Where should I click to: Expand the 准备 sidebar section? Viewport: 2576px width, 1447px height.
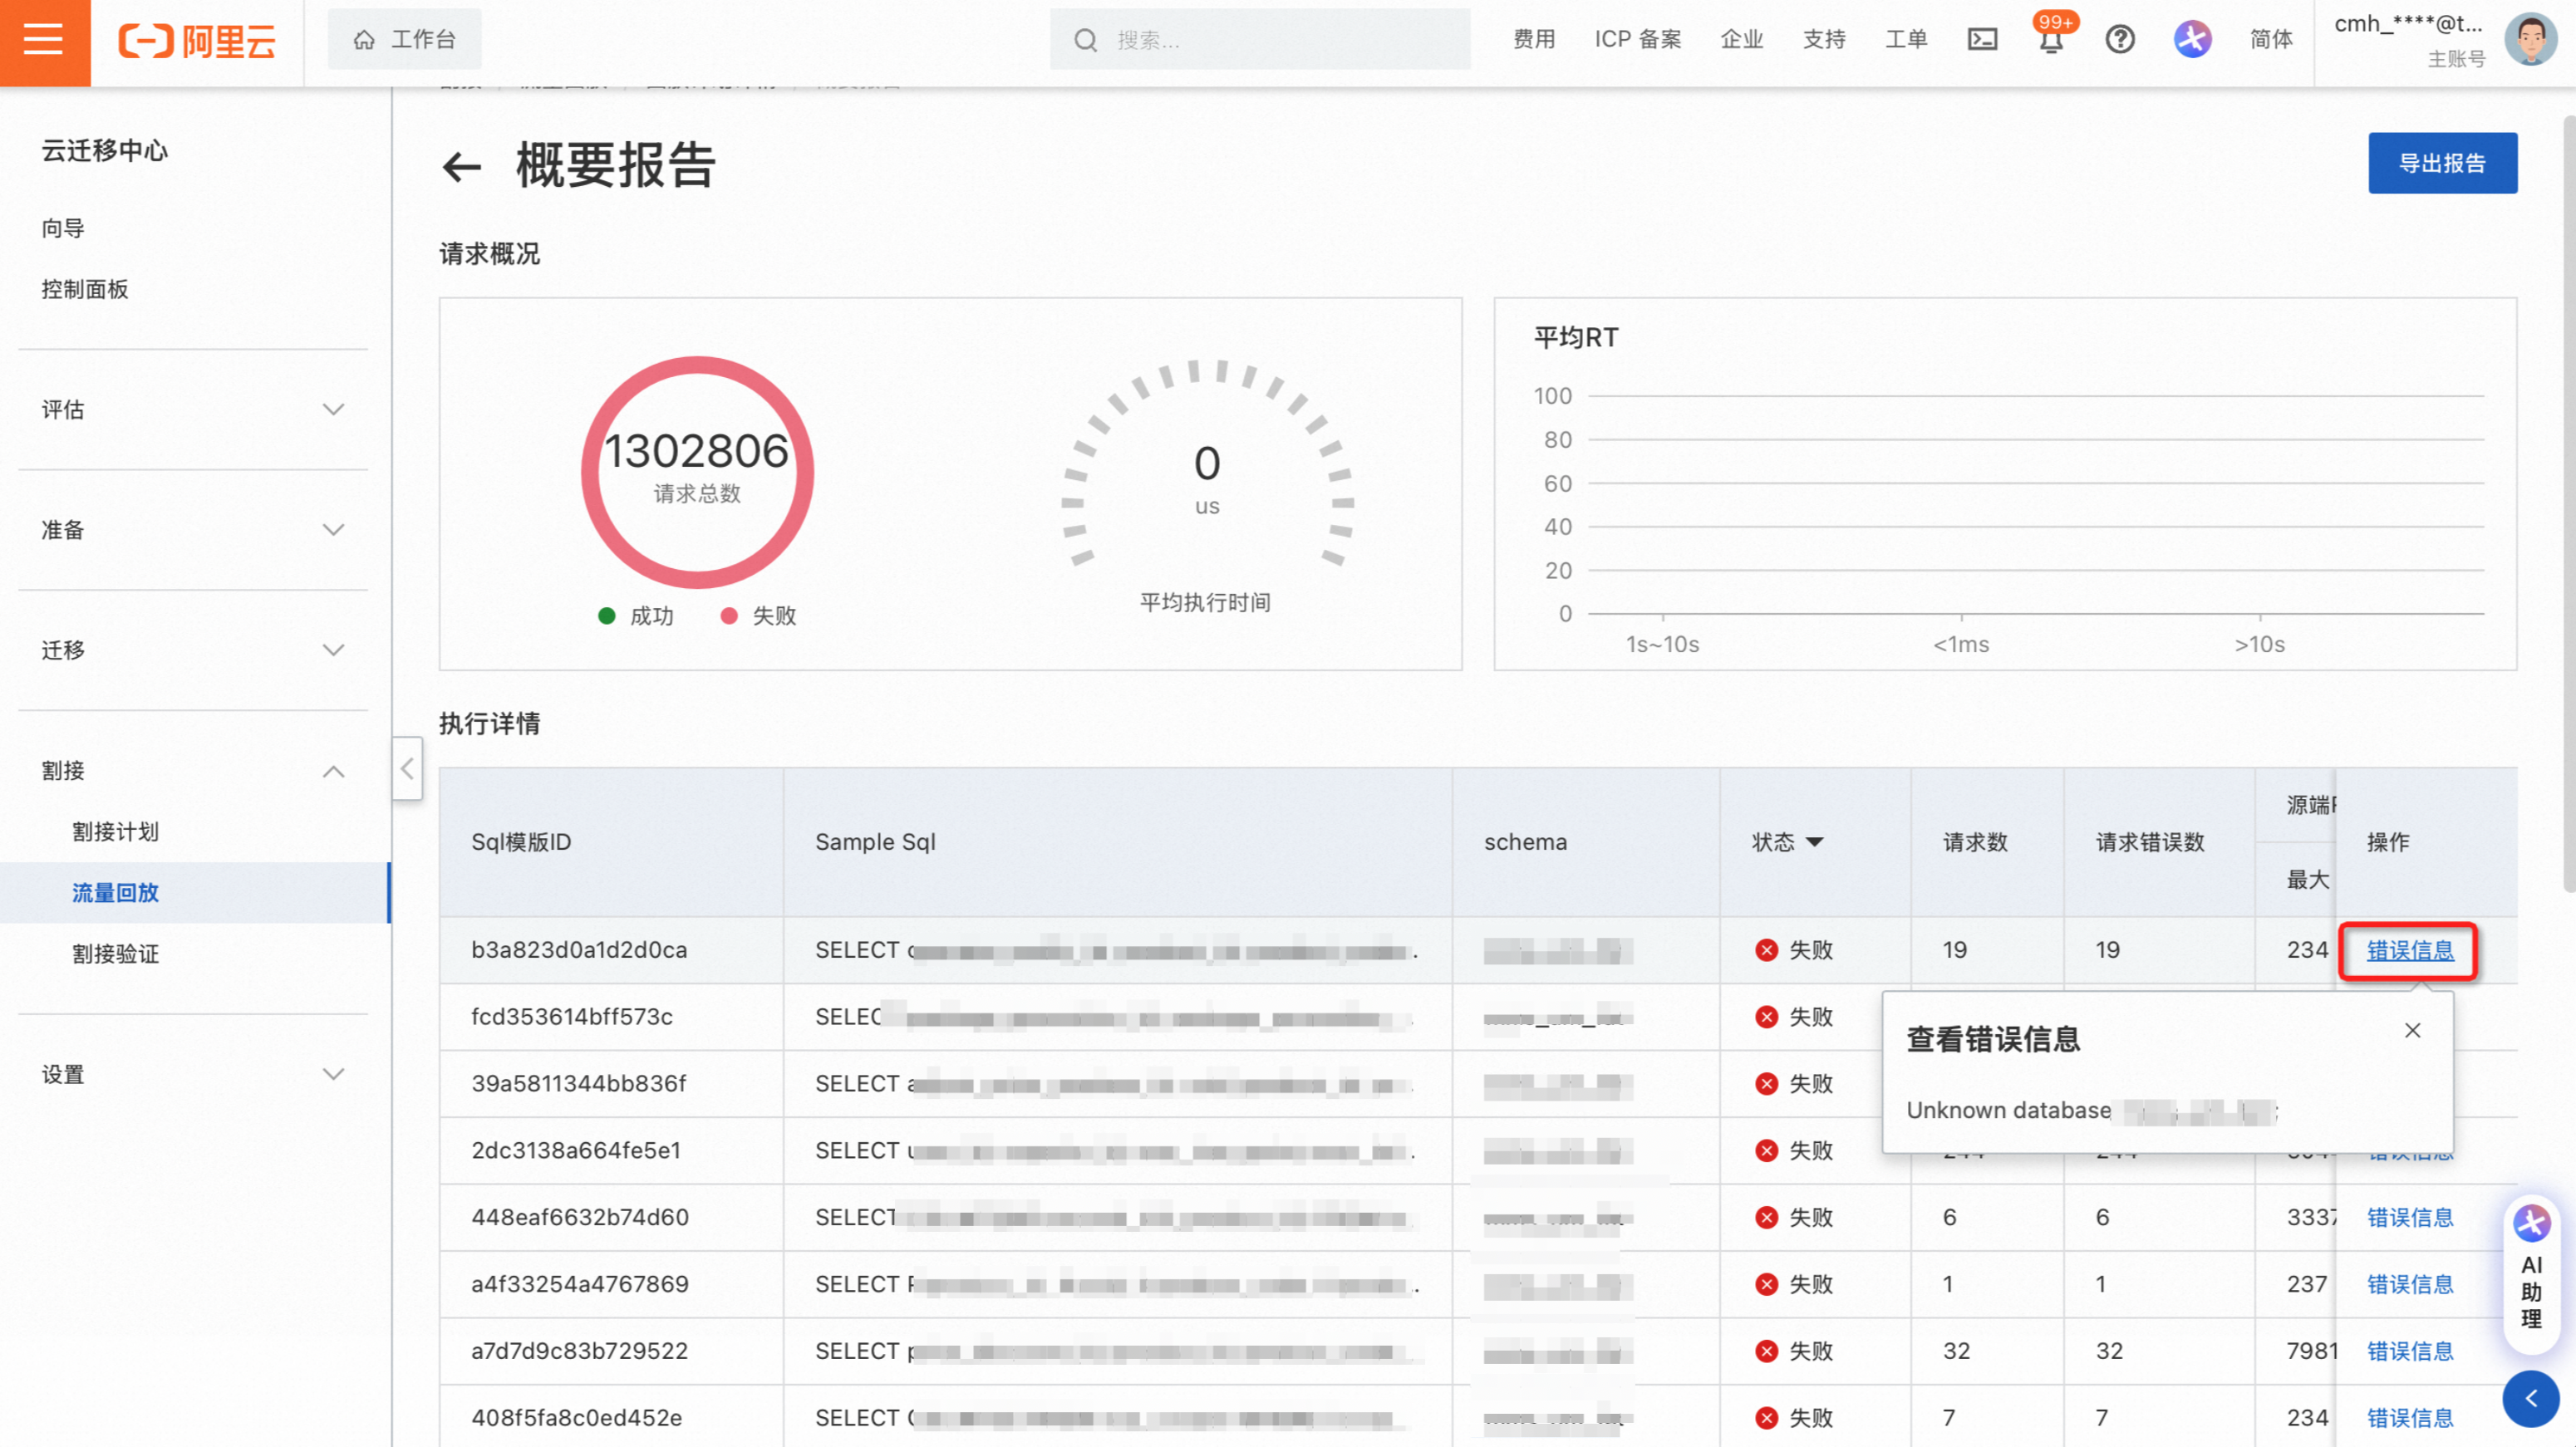tap(193, 530)
